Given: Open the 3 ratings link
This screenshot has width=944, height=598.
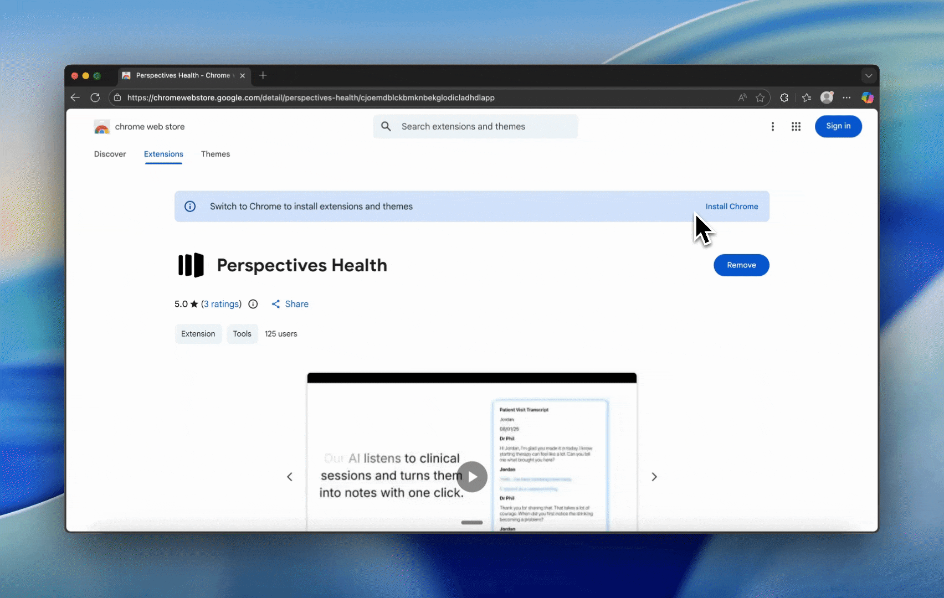Looking at the screenshot, I should coord(222,304).
